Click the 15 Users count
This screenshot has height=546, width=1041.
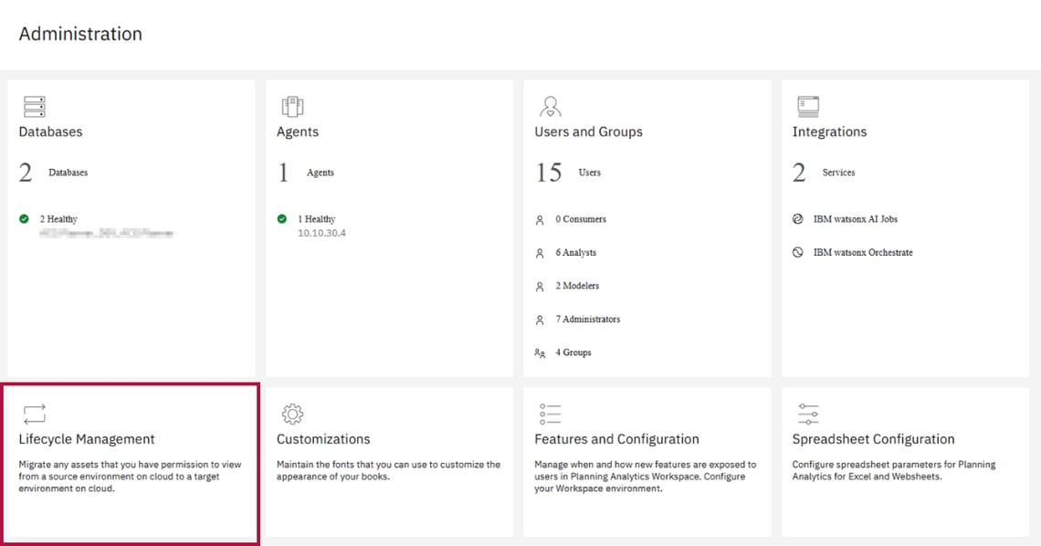(550, 173)
